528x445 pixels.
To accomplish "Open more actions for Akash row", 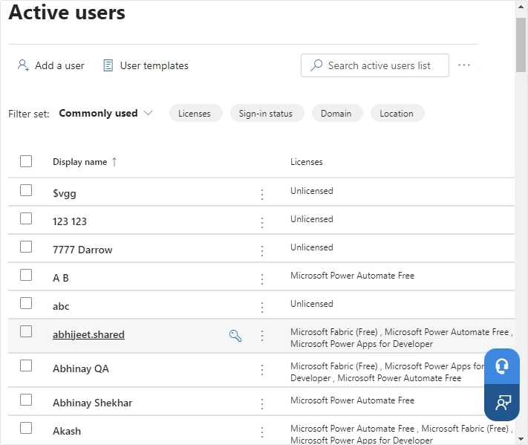I will pyautogui.click(x=262, y=432).
